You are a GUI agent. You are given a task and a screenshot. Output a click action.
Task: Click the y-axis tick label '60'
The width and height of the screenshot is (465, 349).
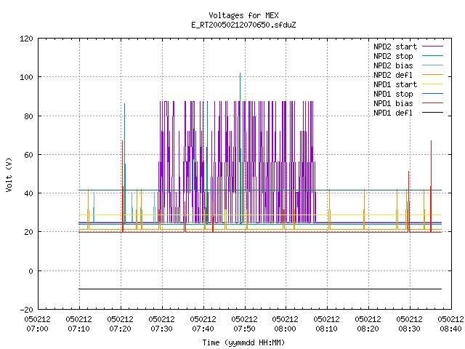click(29, 155)
